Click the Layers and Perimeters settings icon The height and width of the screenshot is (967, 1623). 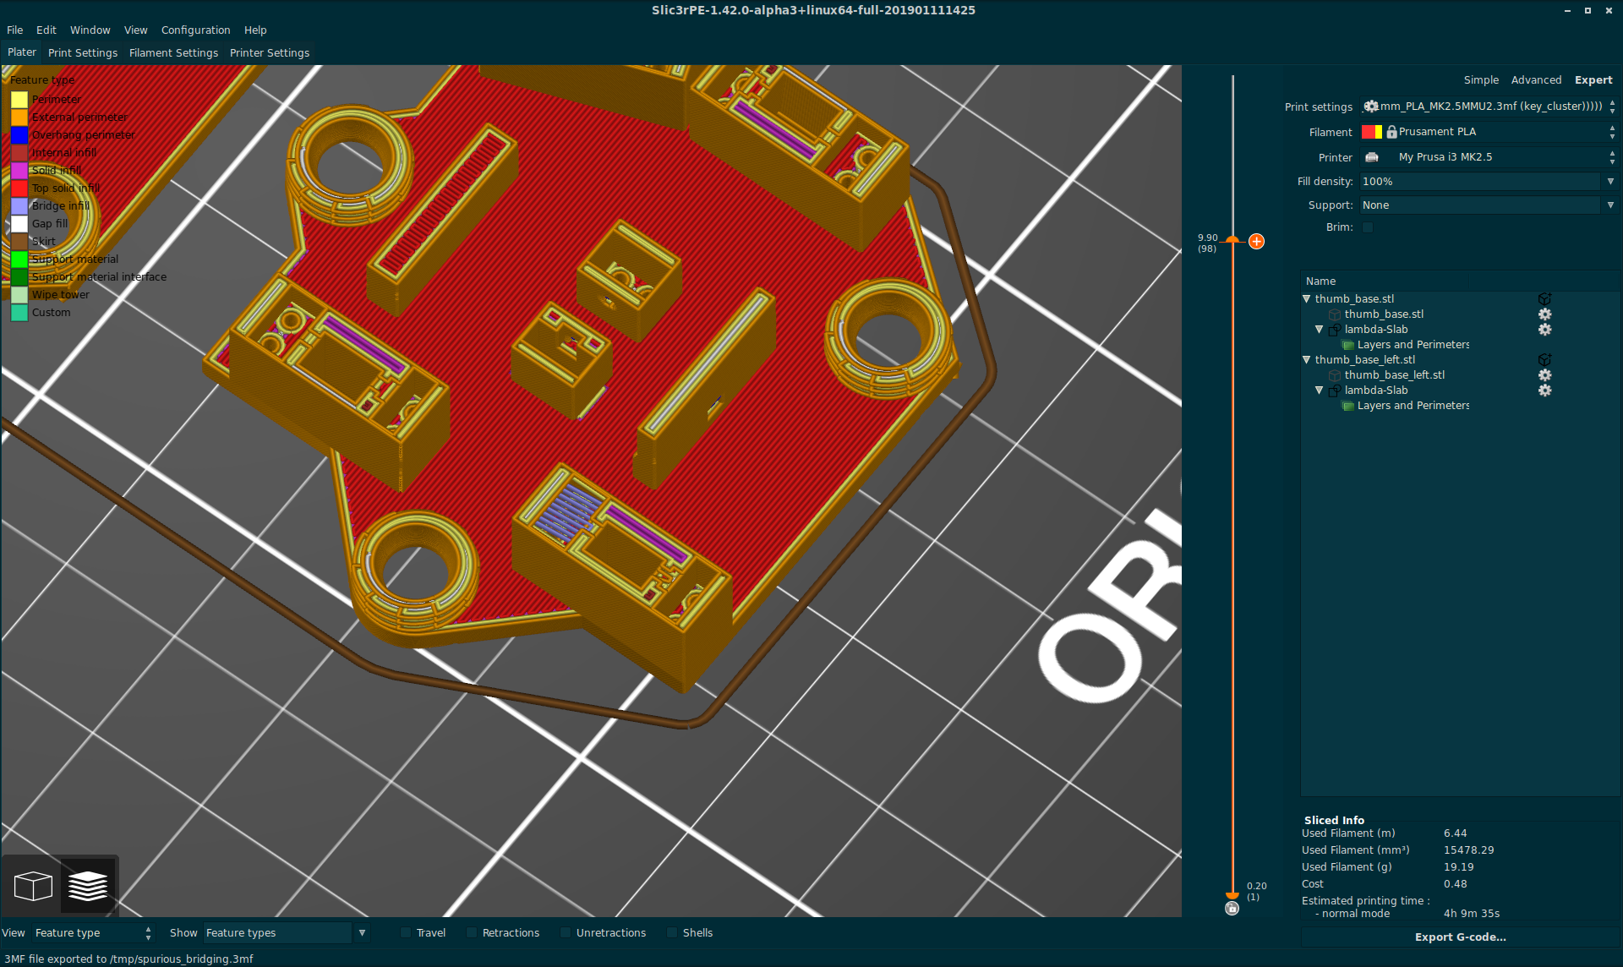pos(1347,344)
